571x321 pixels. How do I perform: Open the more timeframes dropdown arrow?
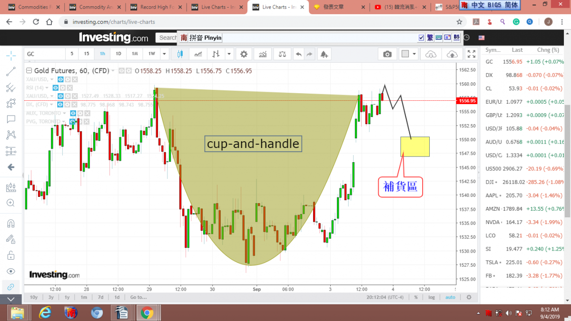tap(164, 54)
